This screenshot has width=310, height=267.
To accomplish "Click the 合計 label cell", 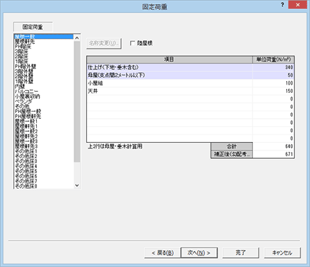I will 231,146.
